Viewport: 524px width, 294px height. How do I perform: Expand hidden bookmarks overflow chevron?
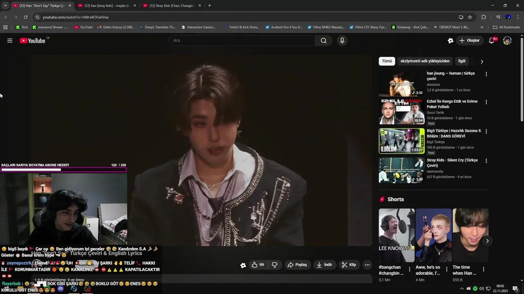coord(482,27)
